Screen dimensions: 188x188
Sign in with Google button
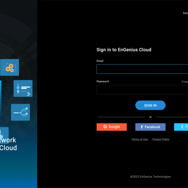pos(112,127)
